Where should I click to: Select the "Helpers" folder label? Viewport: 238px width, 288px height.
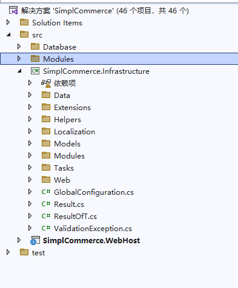[x=67, y=120]
